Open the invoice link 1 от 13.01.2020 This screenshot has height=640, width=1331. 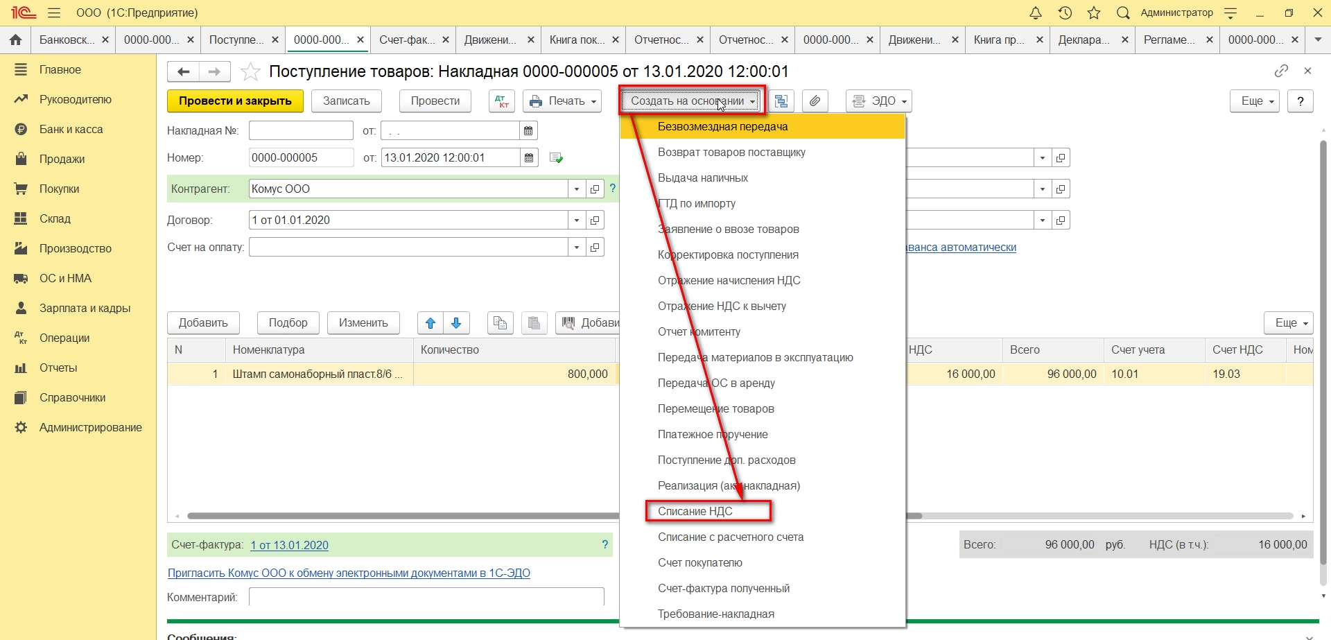click(289, 545)
